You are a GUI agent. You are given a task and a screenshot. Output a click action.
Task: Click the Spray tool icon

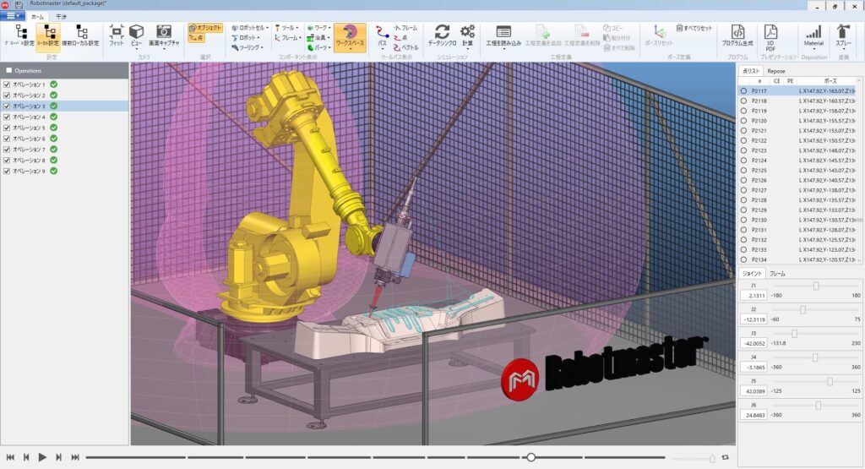click(x=842, y=35)
